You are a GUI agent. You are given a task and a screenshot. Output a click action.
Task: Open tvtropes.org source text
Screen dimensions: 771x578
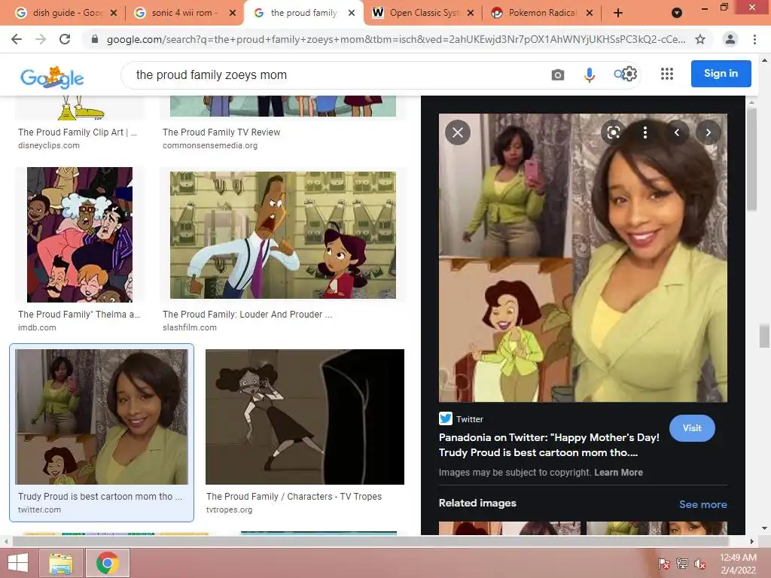(x=229, y=510)
